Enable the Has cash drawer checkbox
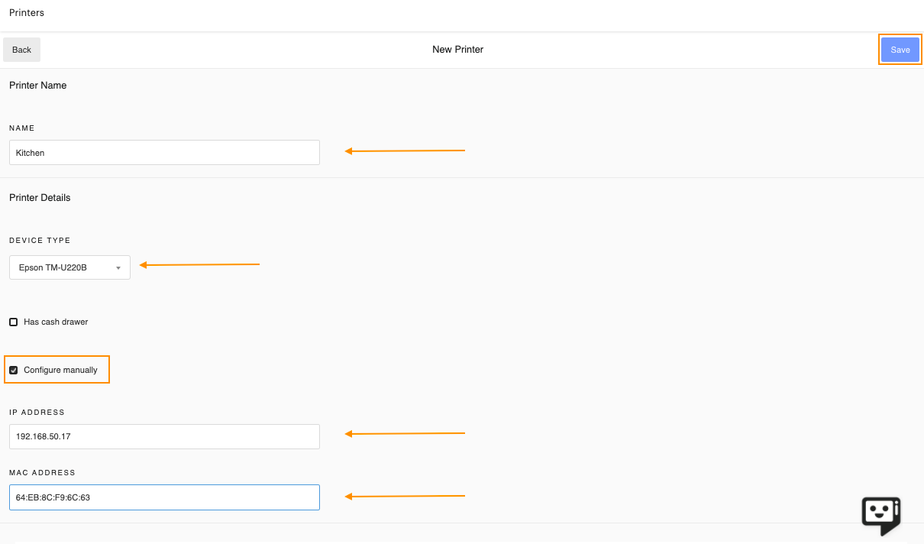This screenshot has height=544, width=924. tap(14, 322)
